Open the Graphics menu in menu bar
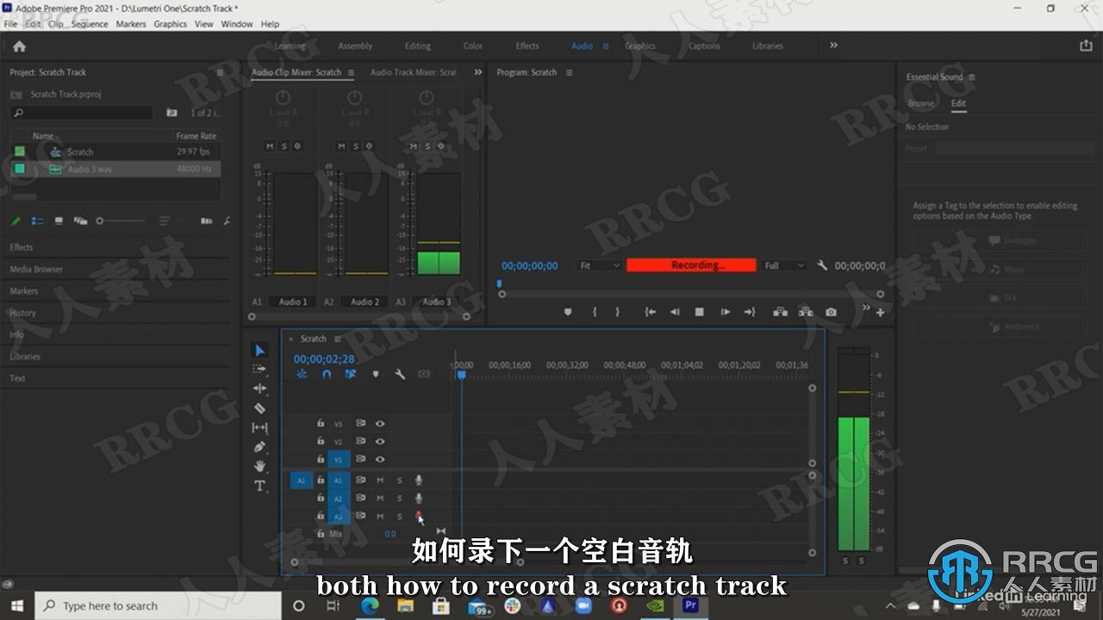The width and height of the screenshot is (1103, 620). click(x=170, y=24)
